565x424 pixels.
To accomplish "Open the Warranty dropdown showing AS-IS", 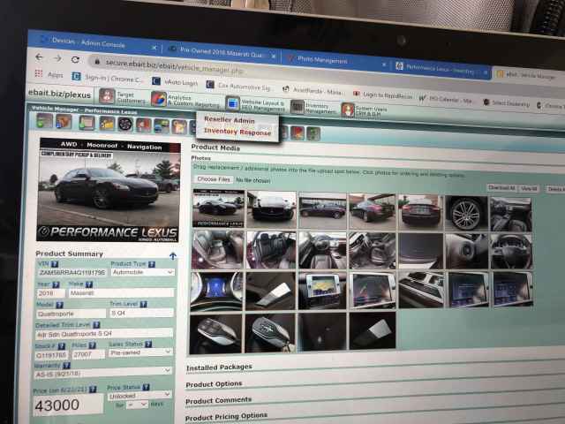I will pyautogui.click(x=102, y=374).
